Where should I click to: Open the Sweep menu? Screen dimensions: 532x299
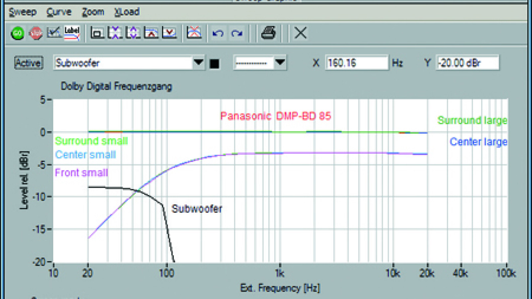pos(23,12)
